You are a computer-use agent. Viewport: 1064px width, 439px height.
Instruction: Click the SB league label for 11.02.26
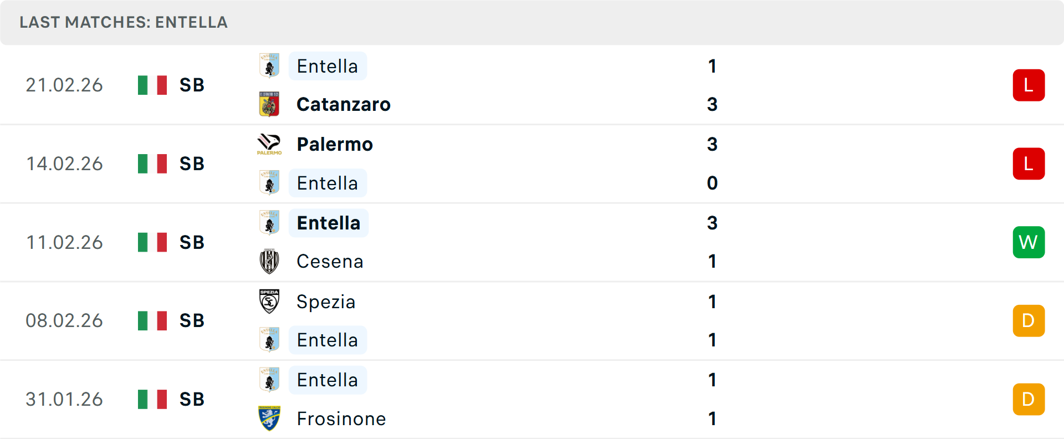click(192, 242)
